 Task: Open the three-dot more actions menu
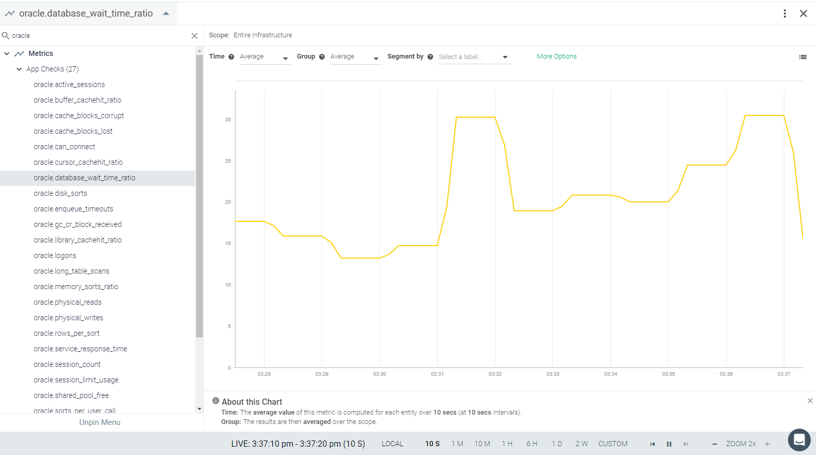(x=785, y=13)
